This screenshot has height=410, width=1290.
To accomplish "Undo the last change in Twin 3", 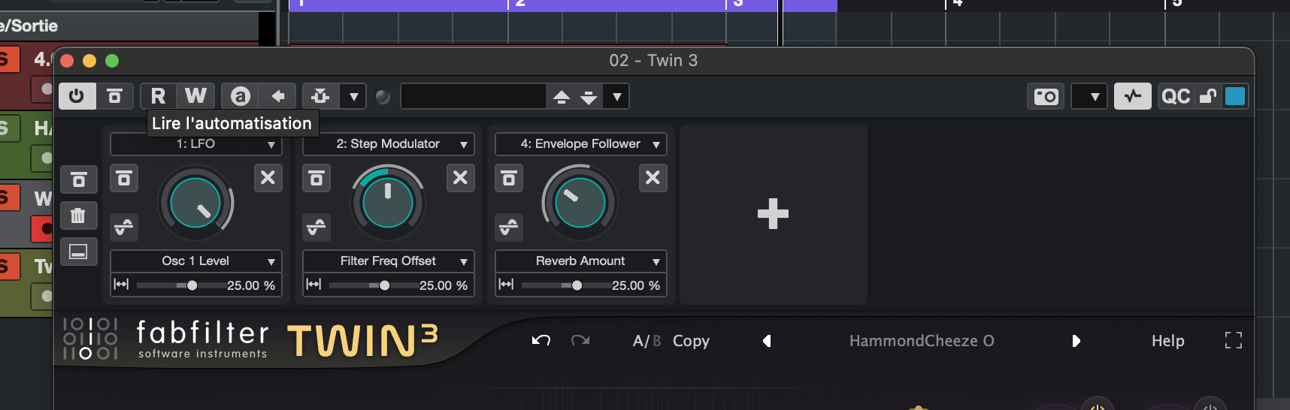I will coord(541,341).
